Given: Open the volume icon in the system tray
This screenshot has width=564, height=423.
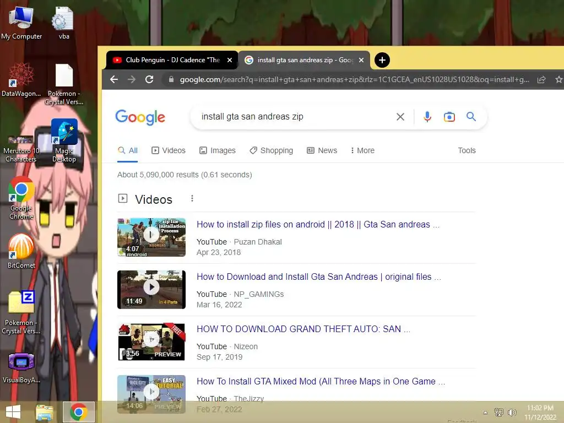Looking at the screenshot, I should point(512,412).
